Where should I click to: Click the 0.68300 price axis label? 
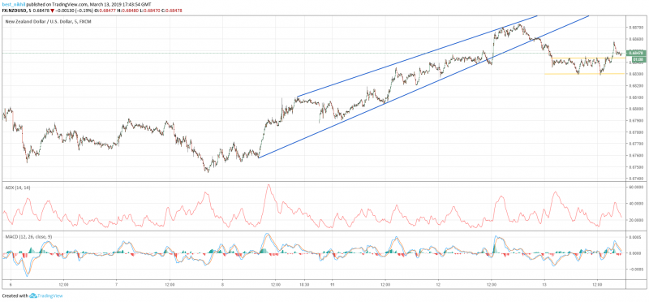coord(635,74)
